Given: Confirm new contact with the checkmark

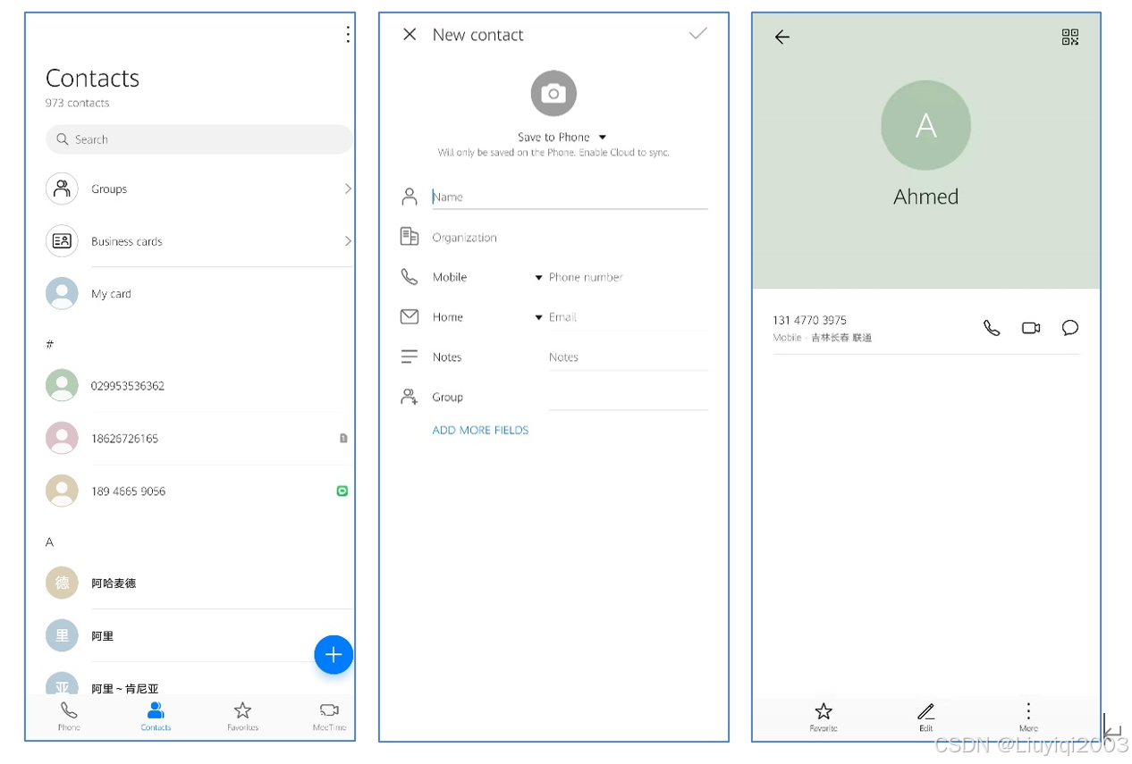Looking at the screenshot, I should click(698, 34).
